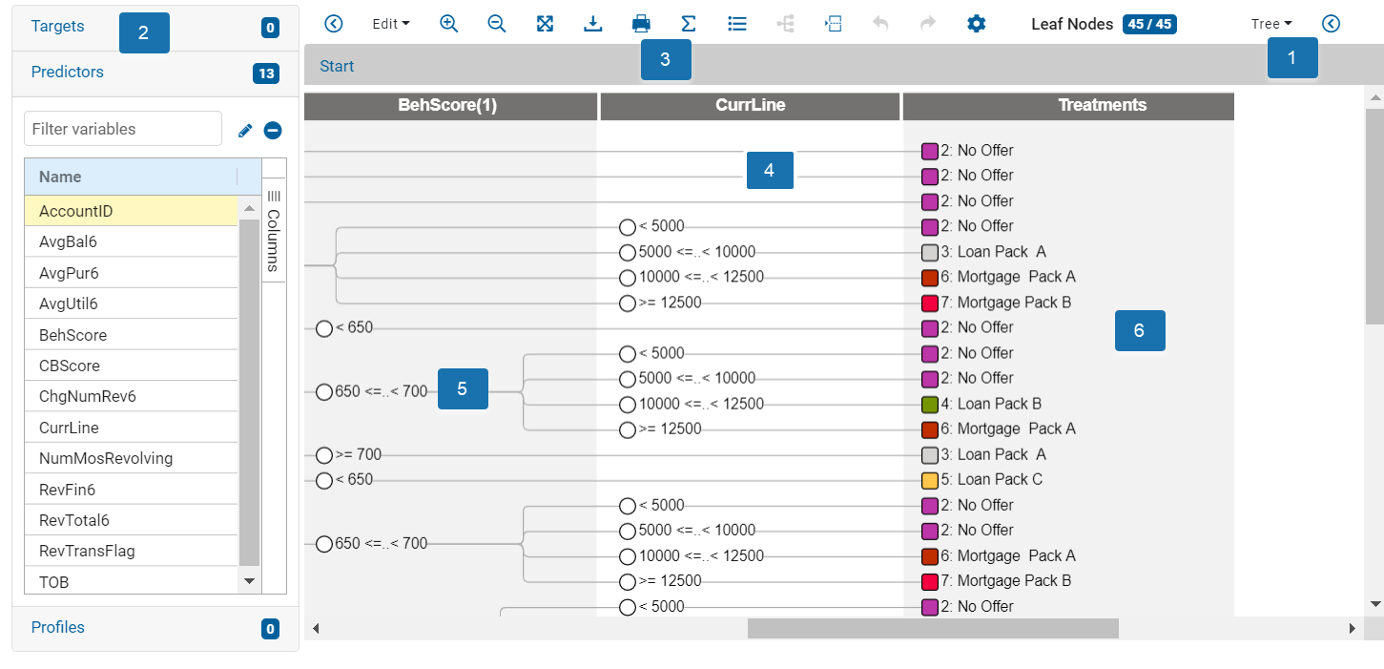1384x669 pixels.
Task: Select the '>= 12500' CurrLine node for Mortgage Pack B
Action: click(628, 303)
